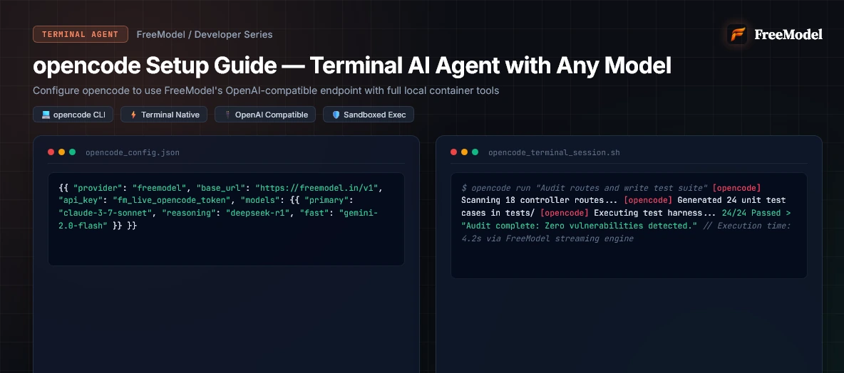Click the opencode Setup Guide main heading

coord(352,66)
